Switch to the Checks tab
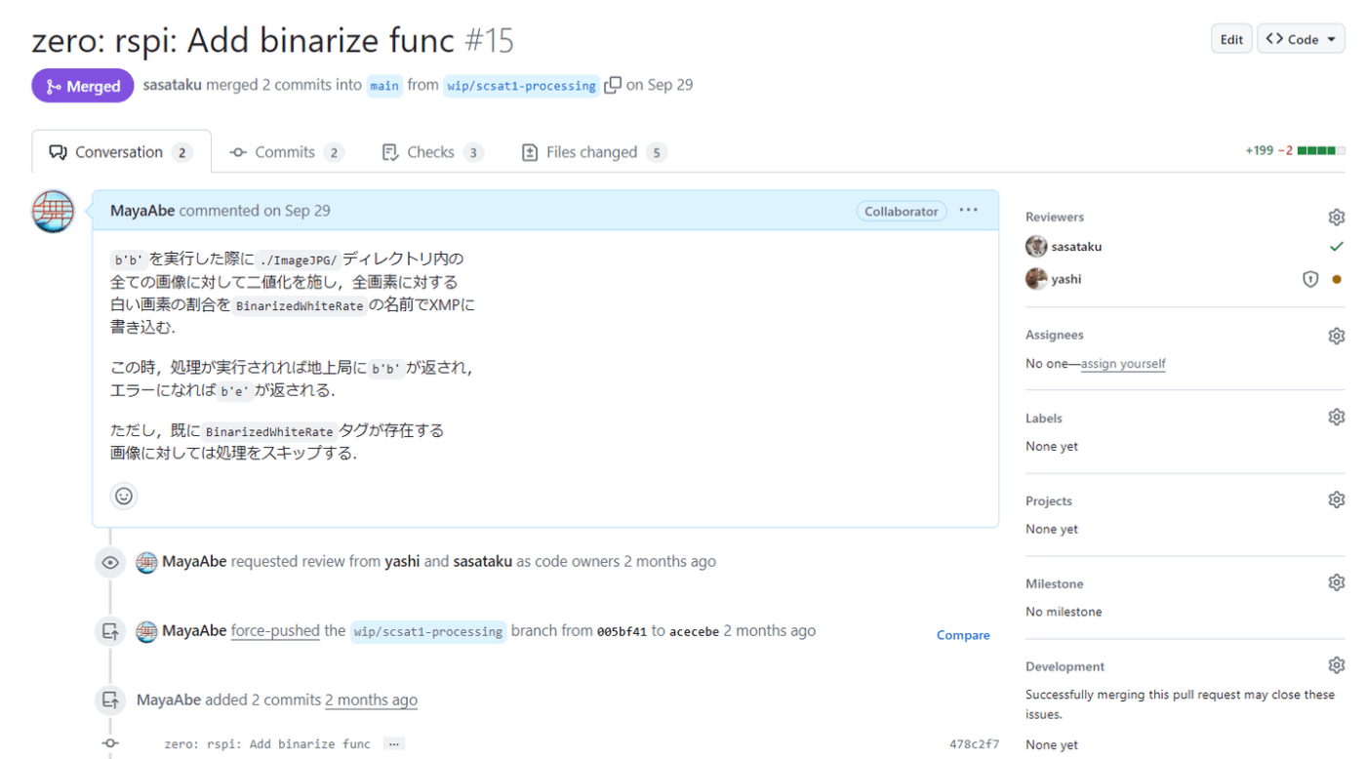 click(x=432, y=152)
